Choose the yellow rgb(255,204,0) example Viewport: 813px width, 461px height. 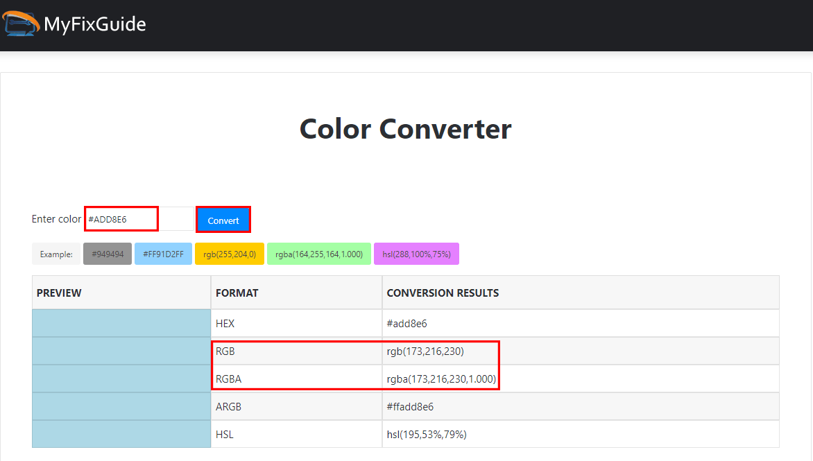coord(229,254)
